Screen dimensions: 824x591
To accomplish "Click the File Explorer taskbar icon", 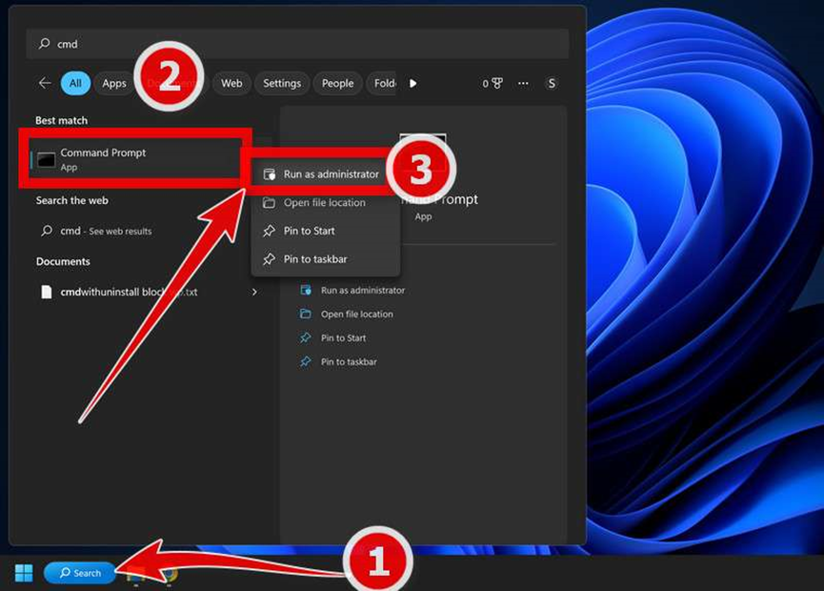I will pos(135,575).
